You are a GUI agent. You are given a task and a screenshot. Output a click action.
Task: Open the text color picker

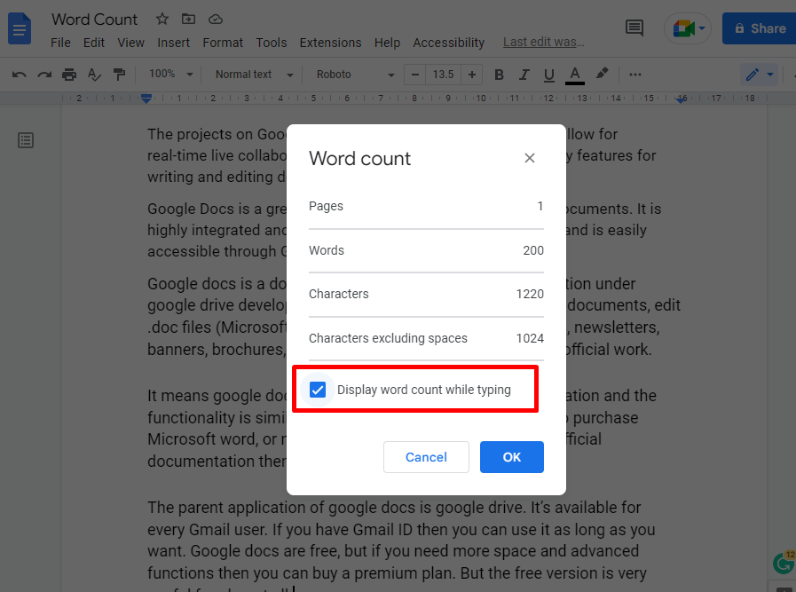[x=575, y=75]
